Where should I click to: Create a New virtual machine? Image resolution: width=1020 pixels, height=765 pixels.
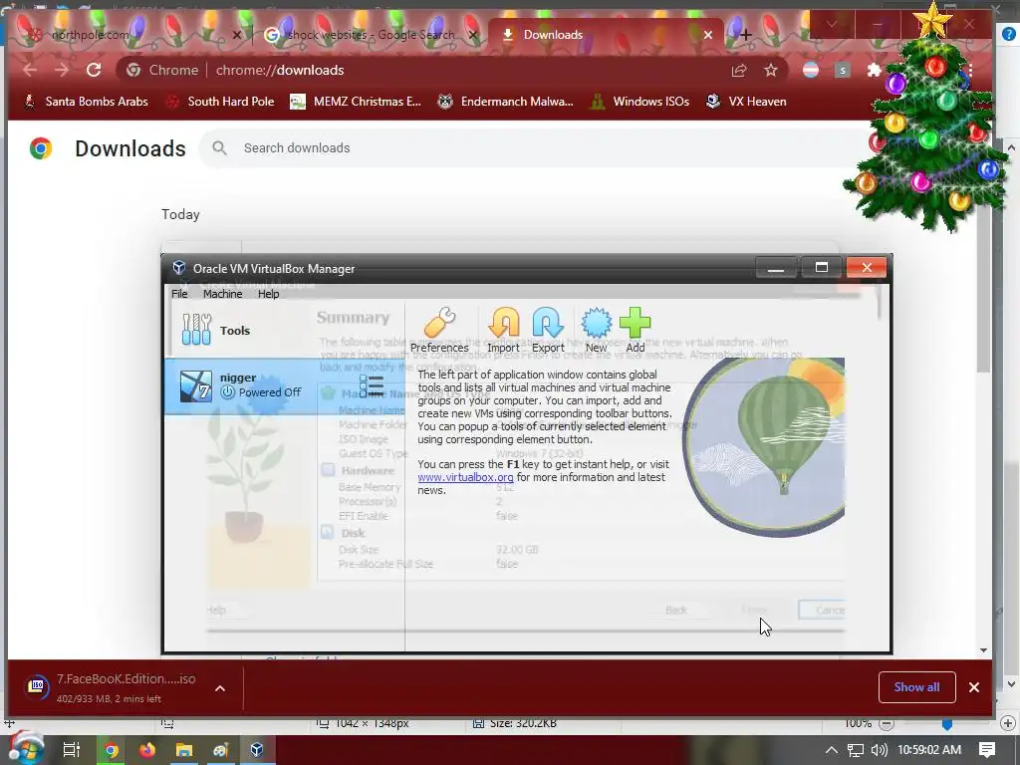tap(596, 330)
